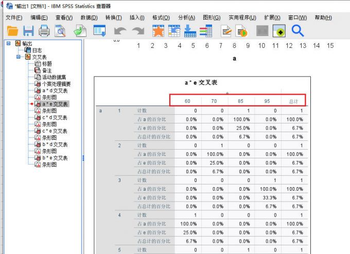This screenshot has width=350, height=254.
Task: Open the 数据(D) menu
Action: pyautogui.click(x=89, y=17)
